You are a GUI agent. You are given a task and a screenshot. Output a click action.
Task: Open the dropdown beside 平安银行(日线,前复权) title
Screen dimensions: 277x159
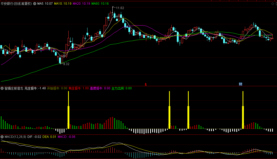tap(35, 4)
